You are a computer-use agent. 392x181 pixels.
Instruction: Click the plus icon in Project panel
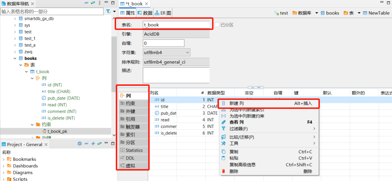(93, 144)
